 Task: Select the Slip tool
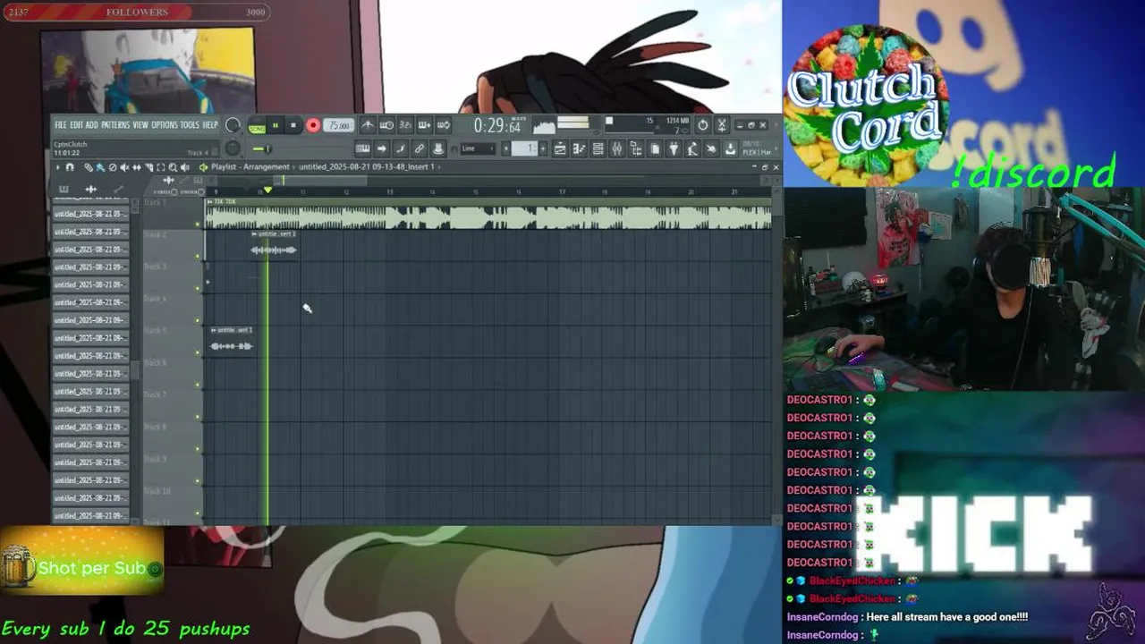coord(137,167)
